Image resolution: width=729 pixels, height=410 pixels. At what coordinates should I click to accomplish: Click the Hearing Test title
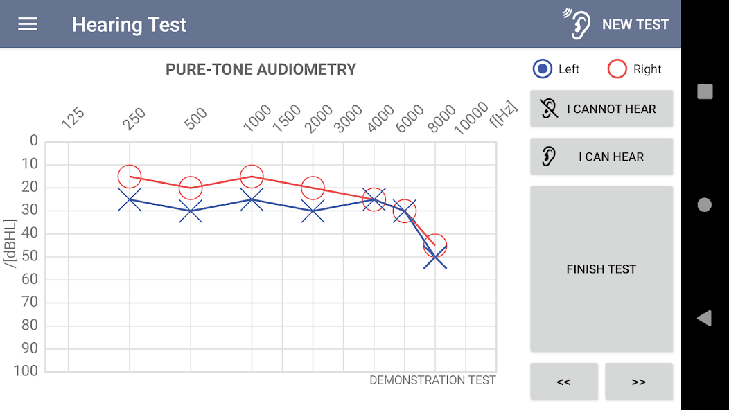[x=129, y=25]
